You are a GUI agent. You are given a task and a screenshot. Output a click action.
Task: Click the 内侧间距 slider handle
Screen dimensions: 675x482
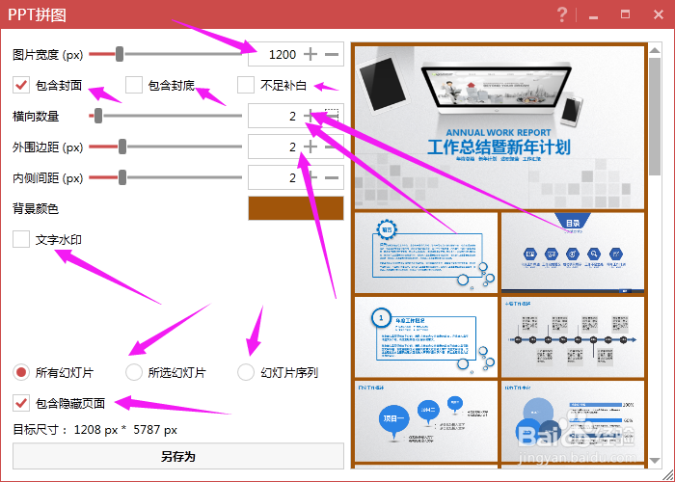pos(122,177)
